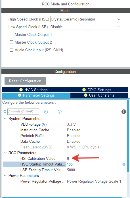Click the User Constants green check icon

click(x=86, y=95)
